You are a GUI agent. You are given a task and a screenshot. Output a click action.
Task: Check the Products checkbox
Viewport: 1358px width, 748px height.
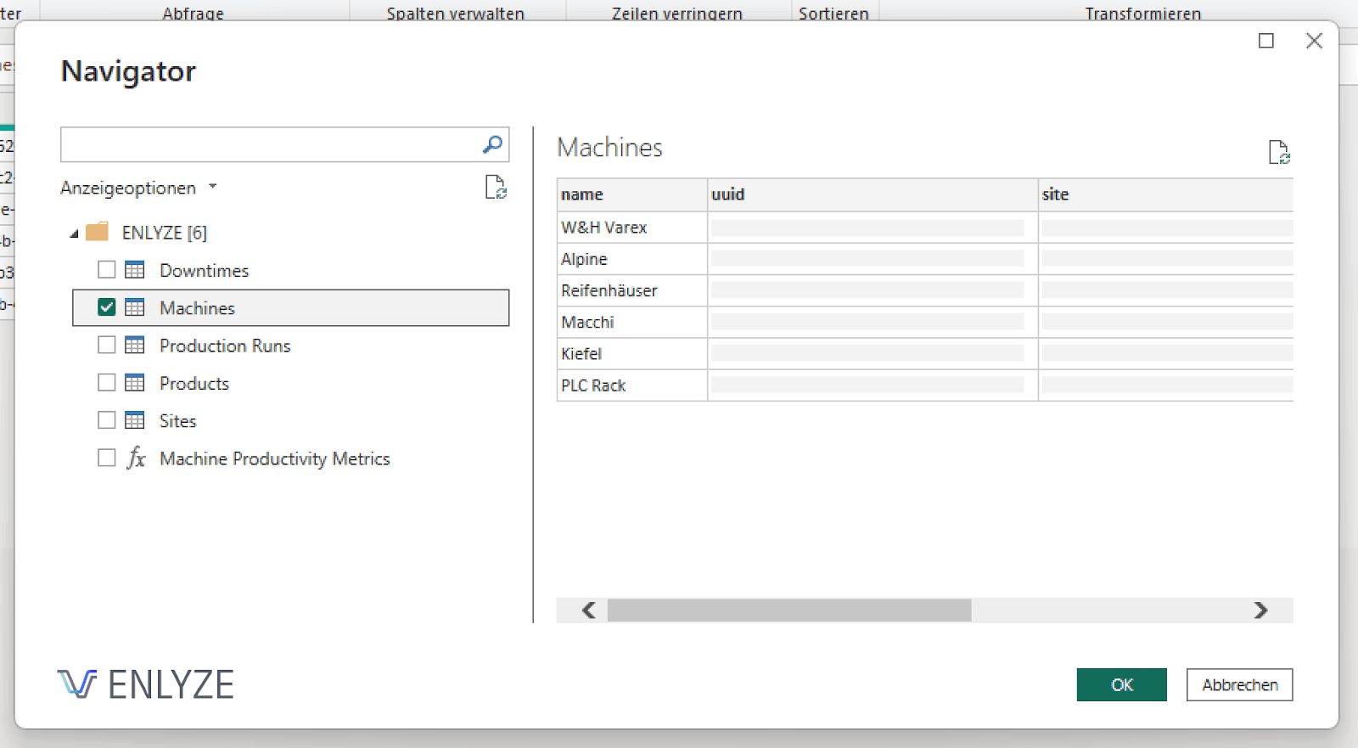pyautogui.click(x=106, y=383)
